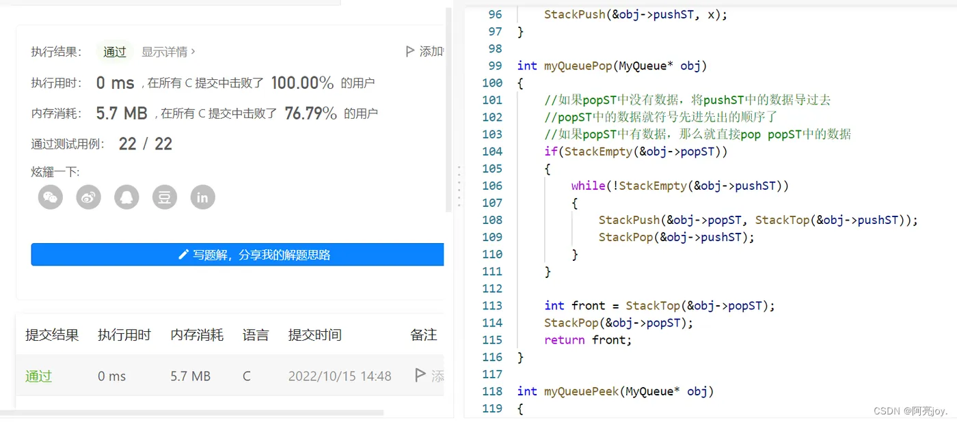Open the green 通过 submission link in the table

tap(38, 376)
